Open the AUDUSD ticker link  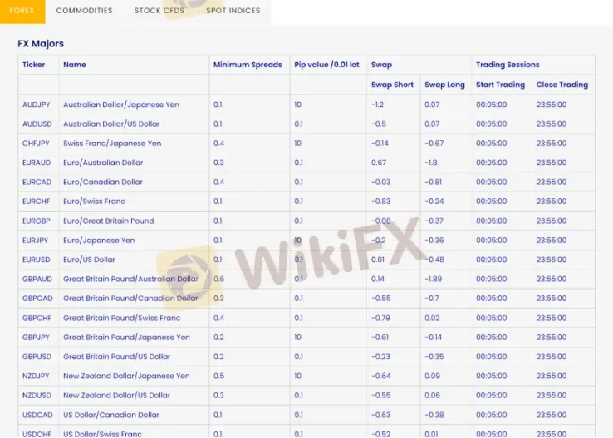pos(37,124)
